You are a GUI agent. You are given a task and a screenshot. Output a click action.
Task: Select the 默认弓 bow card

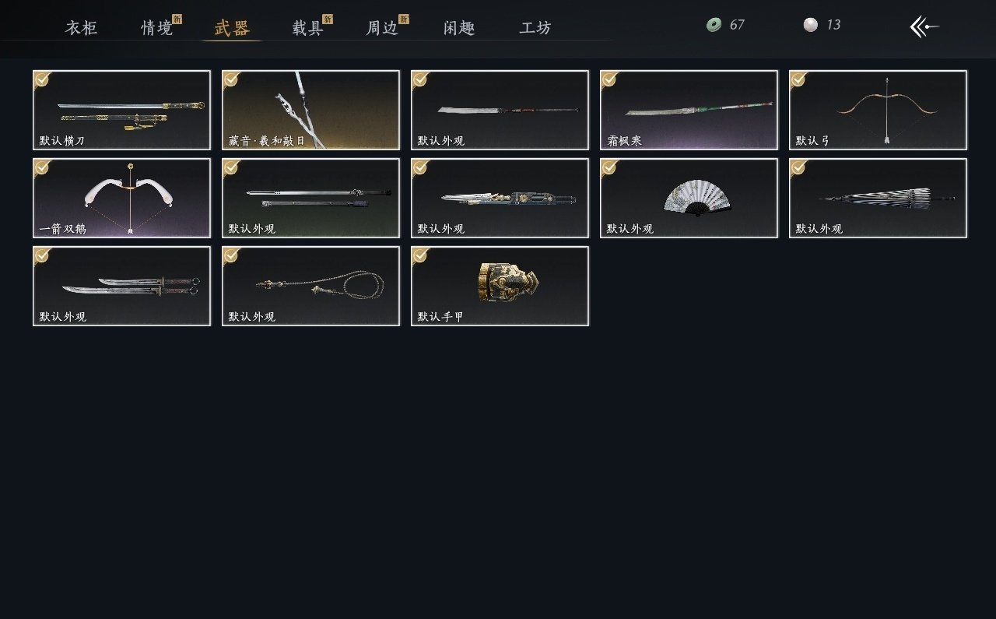(878, 110)
